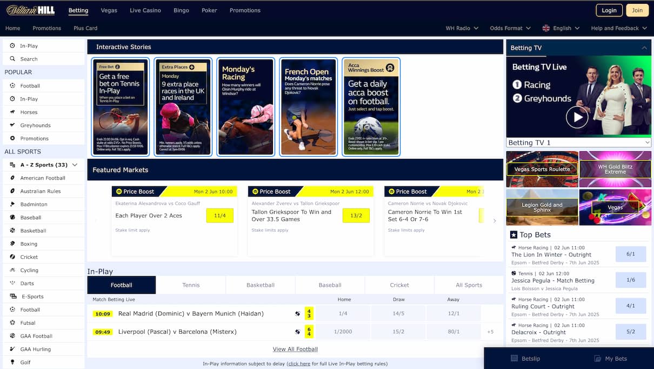
Task: Select 5/2 odds for Delacroix Outright
Action: click(631, 332)
